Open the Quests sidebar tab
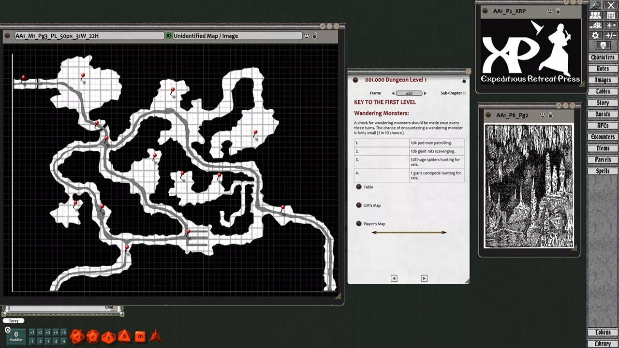 point(603,114)
